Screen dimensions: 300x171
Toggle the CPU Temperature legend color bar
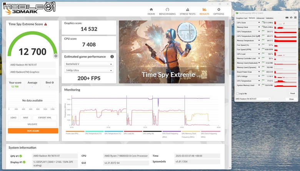coord(94,131)
